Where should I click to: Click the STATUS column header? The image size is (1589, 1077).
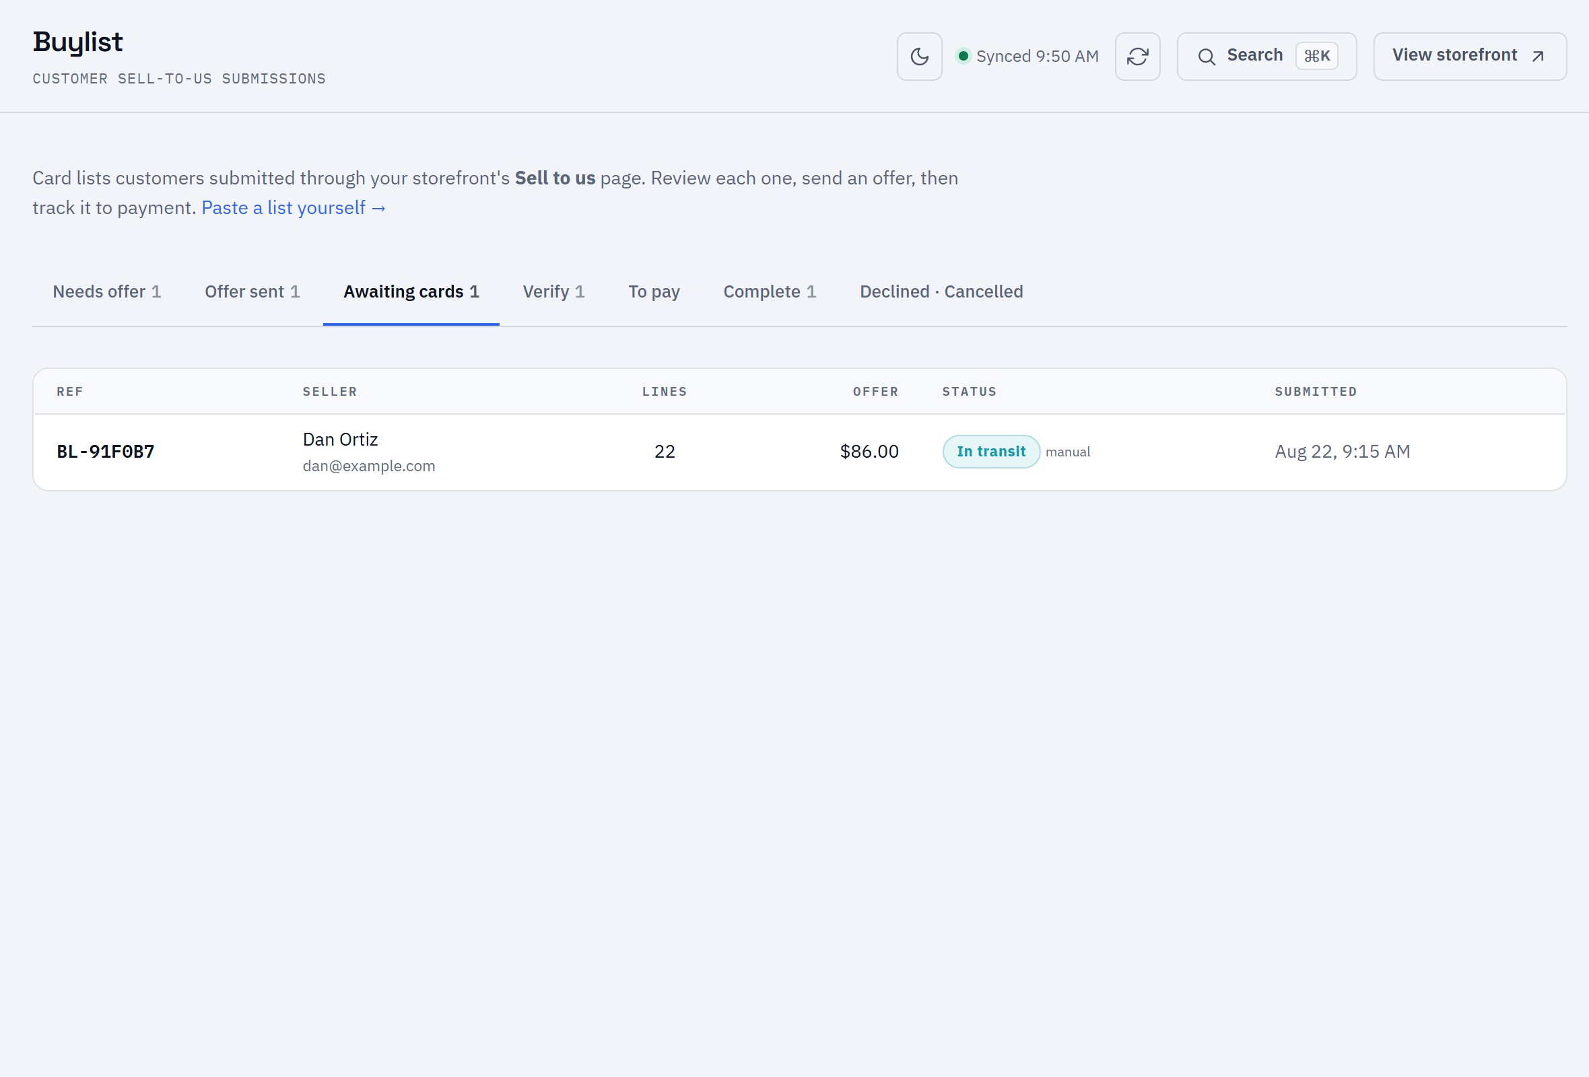pos(970,392)
